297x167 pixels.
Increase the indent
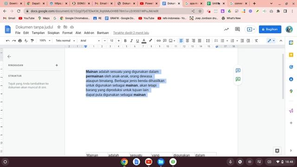(248, 40)
